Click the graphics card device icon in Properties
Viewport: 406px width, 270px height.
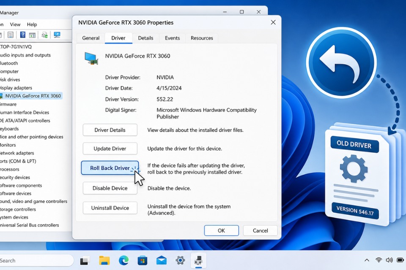point(91,58)
